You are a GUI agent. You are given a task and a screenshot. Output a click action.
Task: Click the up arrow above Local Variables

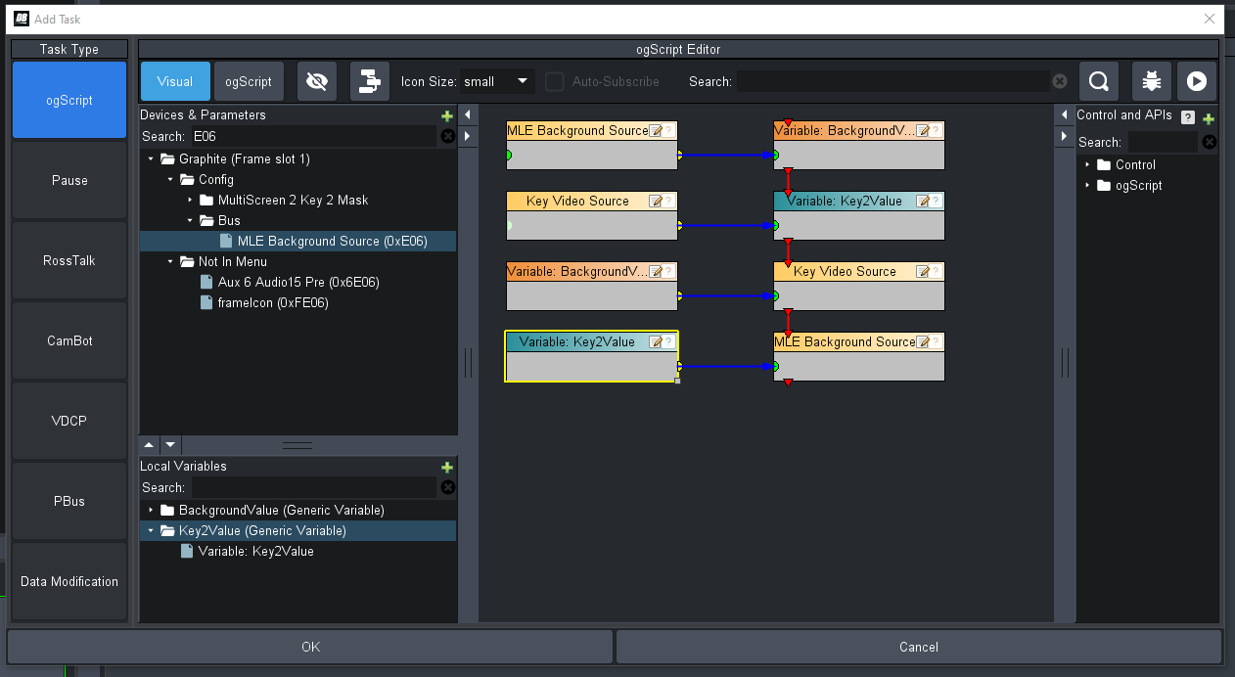click(149, 444)
